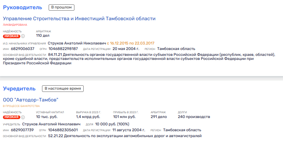
Task: Click the "В прошлом" tag button
Action: pos(62,7)
